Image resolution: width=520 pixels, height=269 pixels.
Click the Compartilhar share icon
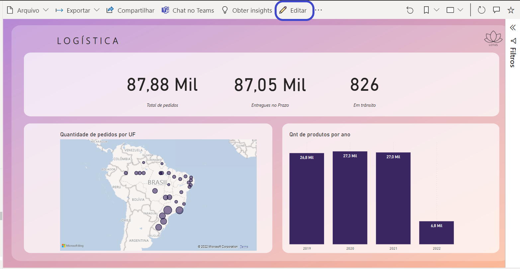pos(110,10)
